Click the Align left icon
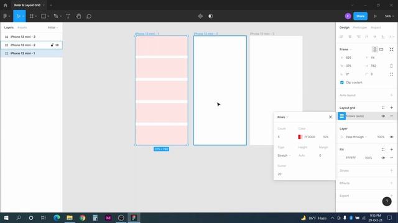This screenshot has height=223, width=398. click(x=341, y=37)
